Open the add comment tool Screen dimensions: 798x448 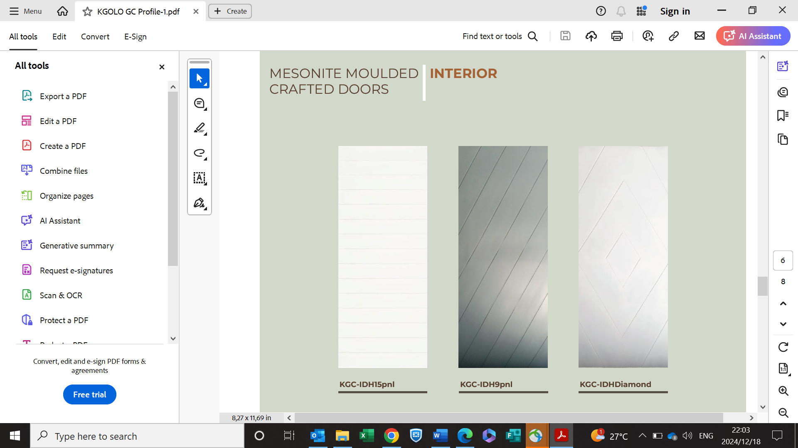pyautogui.click(x=199, y=103)
